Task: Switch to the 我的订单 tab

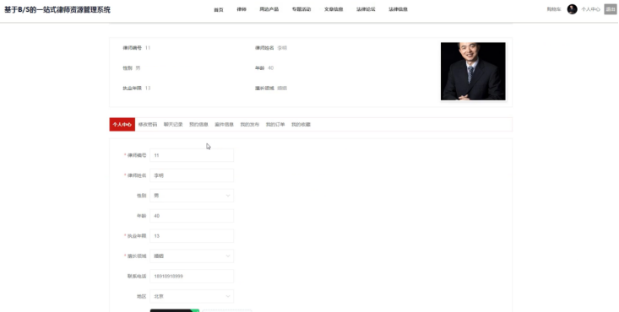Action: click(x=275, y=125)
